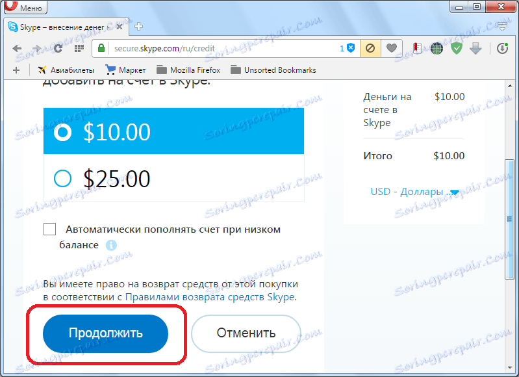Click the Продолжить button
Screen dimensions: 519x377
(106, 333)
